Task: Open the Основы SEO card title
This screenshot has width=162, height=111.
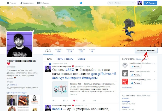Action: point(92,84)
